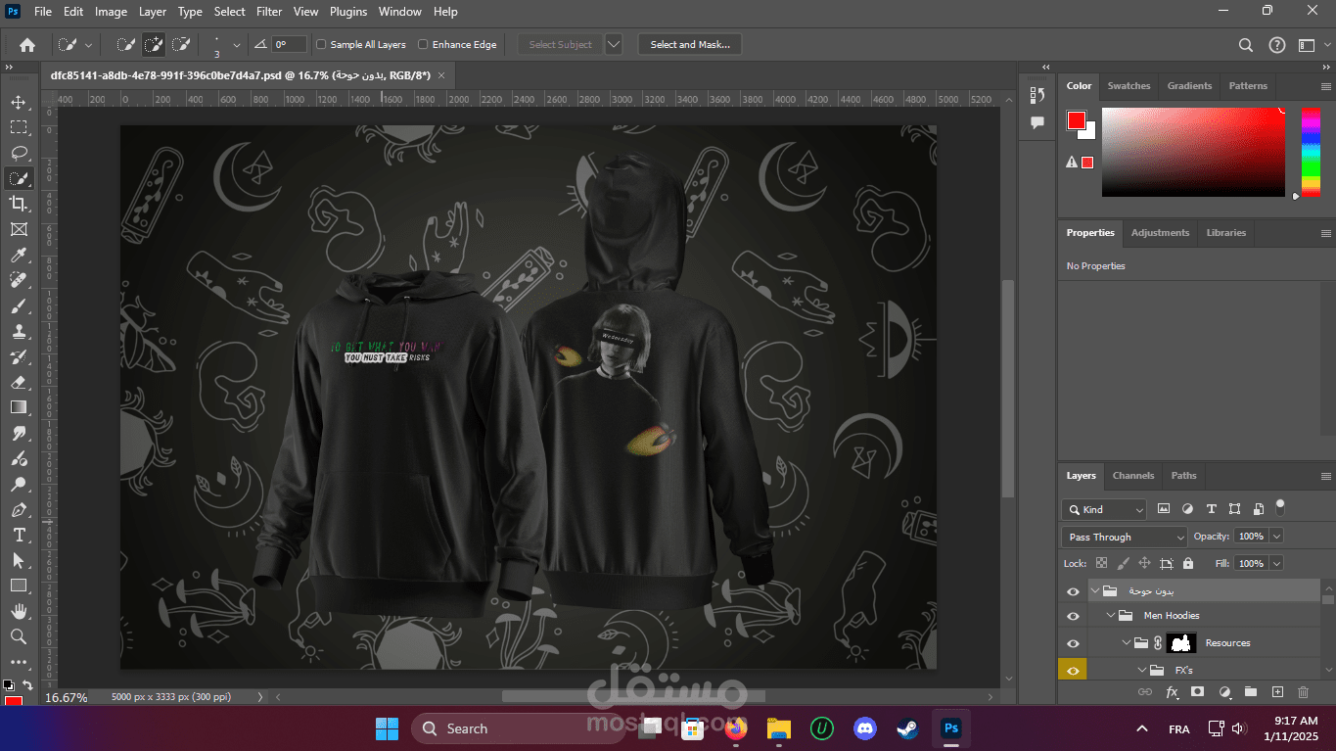The height and width of the screenshot is (751, 1336).
Task: Select the Lasso tool
Action: 19,153
